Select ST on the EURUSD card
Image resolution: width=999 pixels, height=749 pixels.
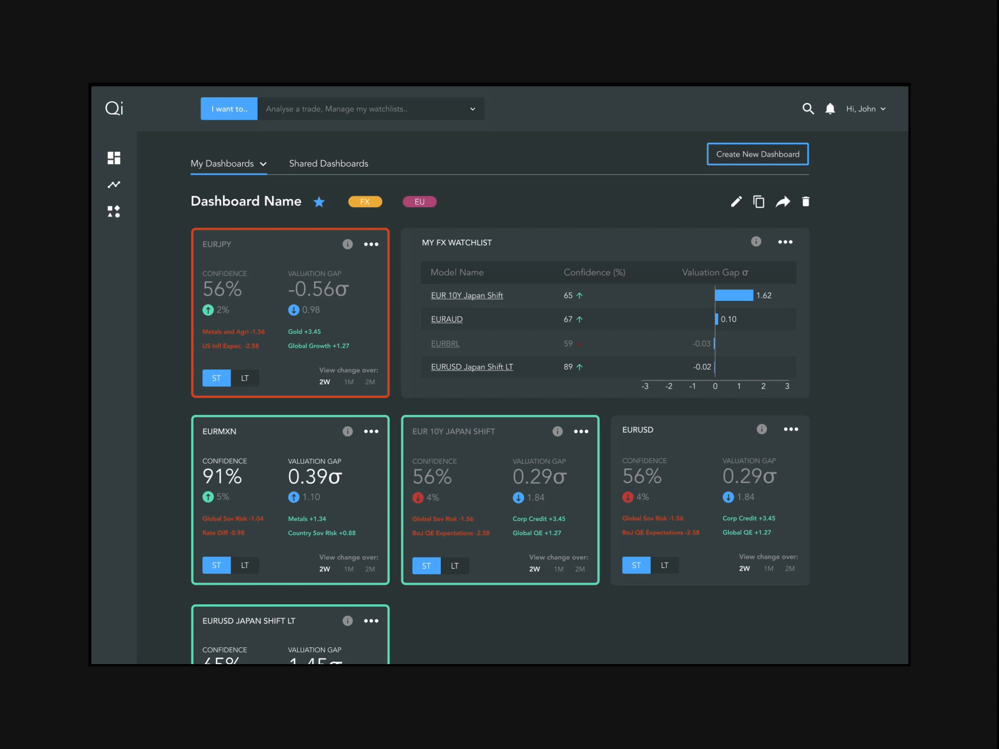pyautogui.click(x=636, y=564)
